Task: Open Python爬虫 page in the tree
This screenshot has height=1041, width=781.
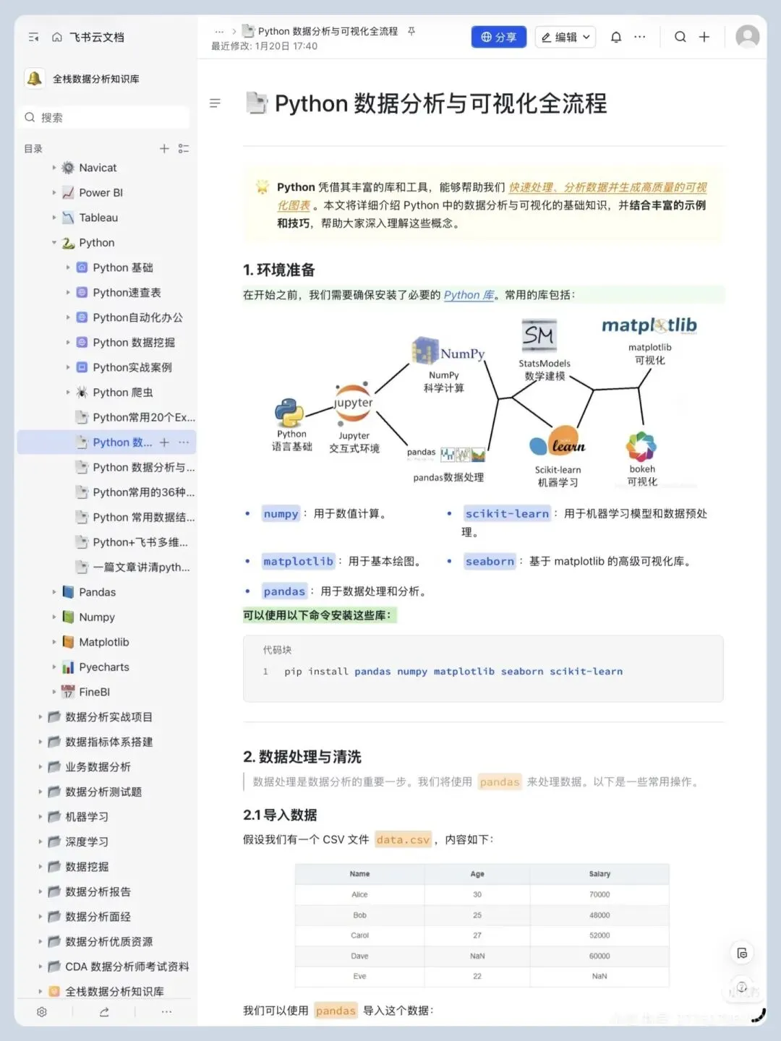Action: pos(123,393)
